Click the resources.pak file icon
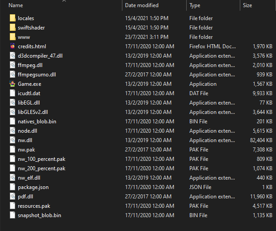 click(x=13, y=206)
